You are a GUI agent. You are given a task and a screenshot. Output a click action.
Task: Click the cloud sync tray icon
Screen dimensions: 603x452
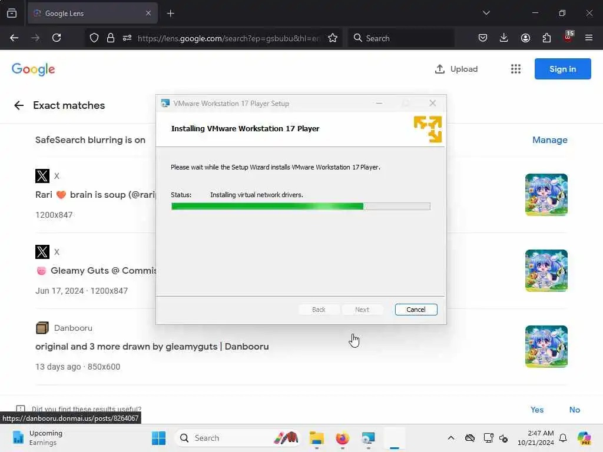(469, 438)
